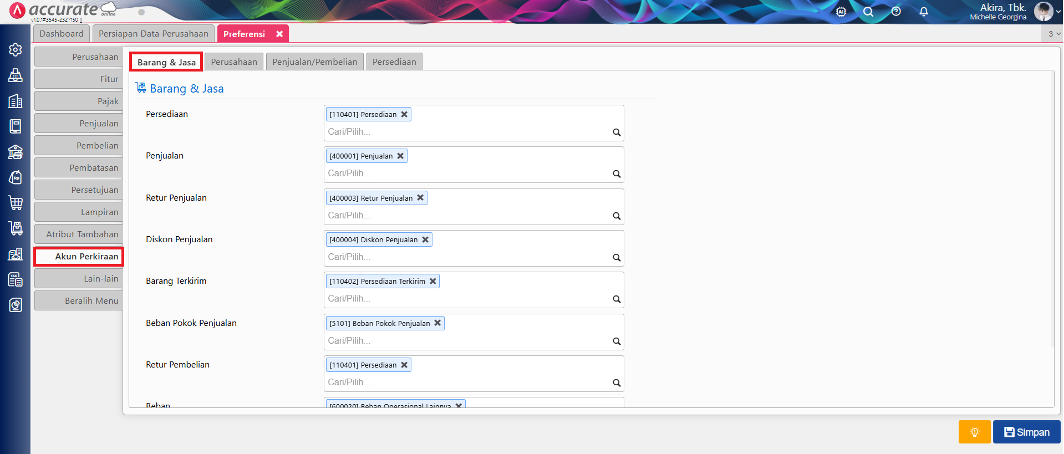Open the Persediaan account Cari/Pilih dropdown

(466, 132)
